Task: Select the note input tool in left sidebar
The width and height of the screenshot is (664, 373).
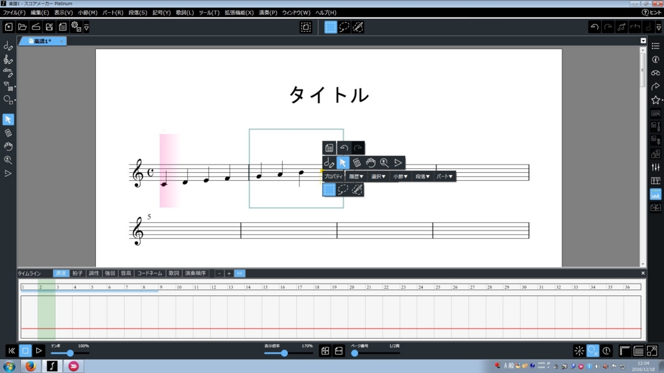Action: pos(8,46)
